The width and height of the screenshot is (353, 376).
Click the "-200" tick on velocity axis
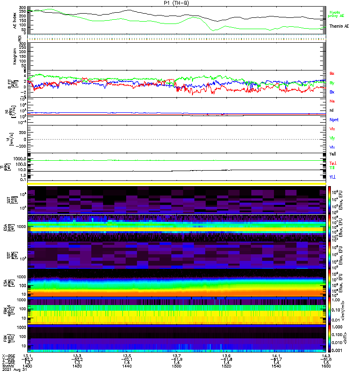pos(22,146)
